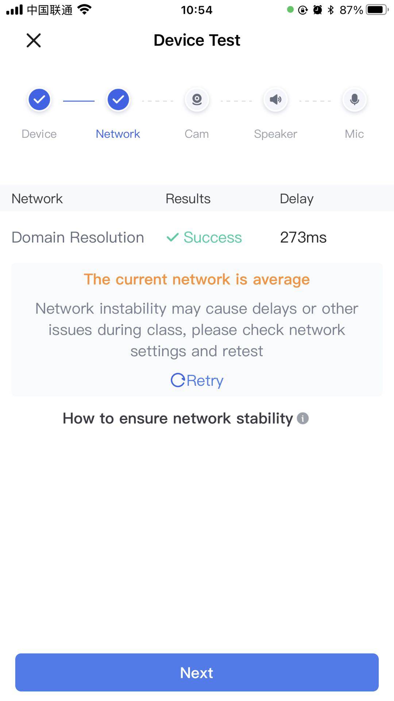Tap the 273ms delay value
This screenshot has height=701, width=394.
pos(303,238)
